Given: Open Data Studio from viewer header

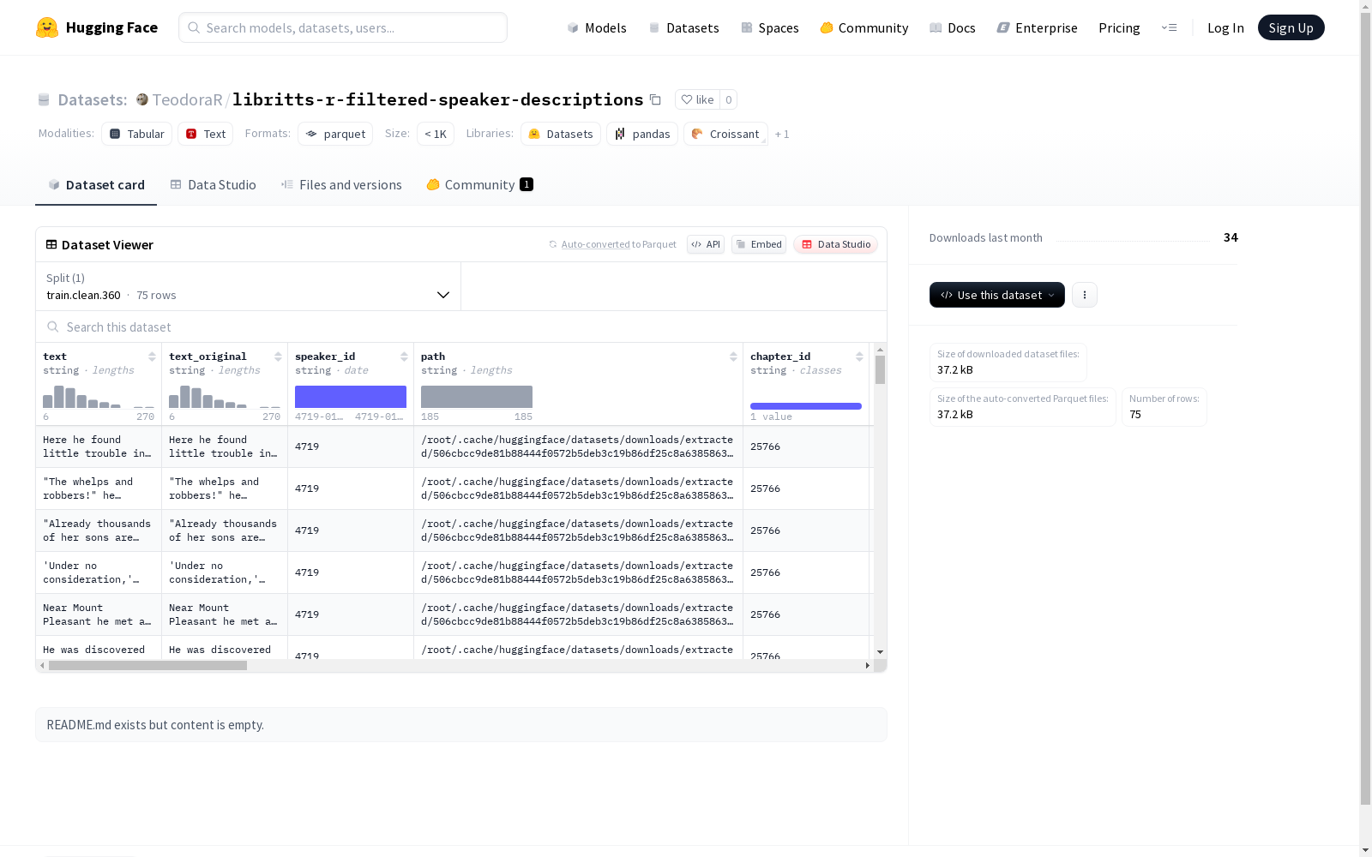Looking at the screenshot, I should (x=836, y=244).
